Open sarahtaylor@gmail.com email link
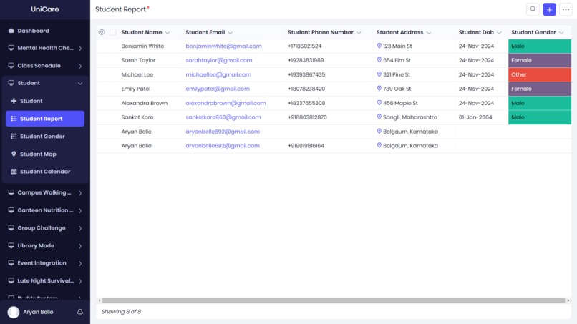The height and width of the screenshot is (324, 577). 218,60
